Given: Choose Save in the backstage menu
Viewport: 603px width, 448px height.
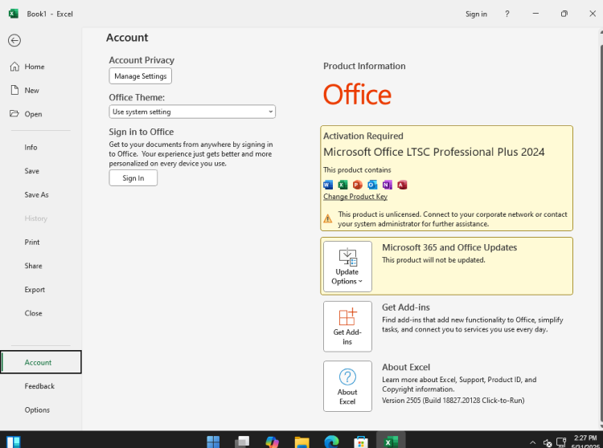Looking at the screenshot, I should click(x=41, y=171).
